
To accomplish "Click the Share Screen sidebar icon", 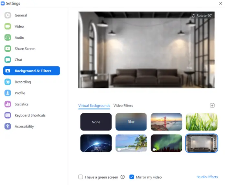I will 8,48.
